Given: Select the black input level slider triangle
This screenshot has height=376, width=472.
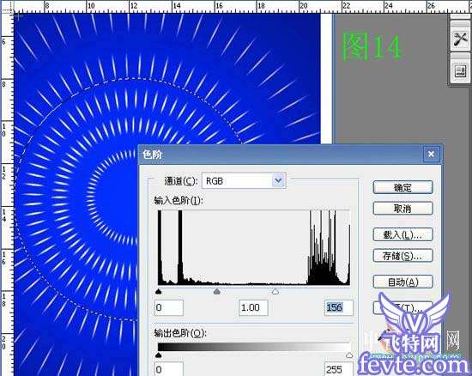Looking at the screenshot, I should click(159, 291).
